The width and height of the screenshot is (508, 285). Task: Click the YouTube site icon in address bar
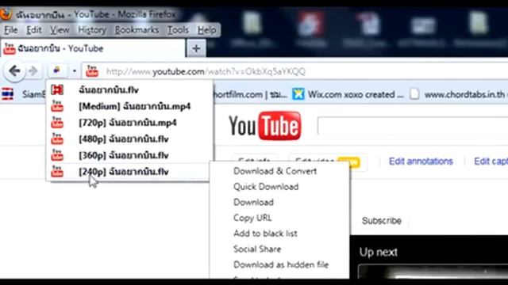tap(92, 71)
